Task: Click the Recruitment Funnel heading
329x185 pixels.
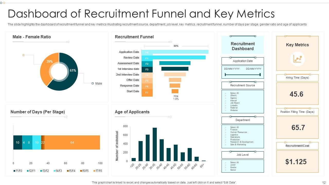Action: [134, 37]
